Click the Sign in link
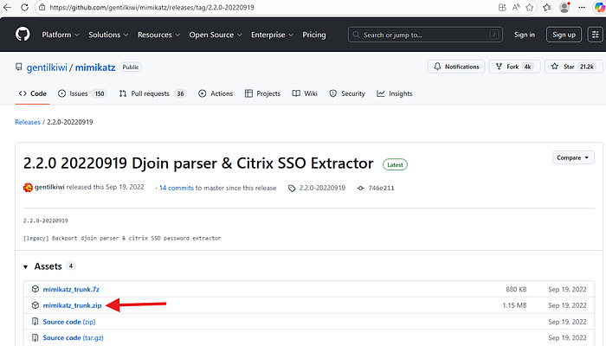Viewport: 606px width, 346px height. pos(524,35)
